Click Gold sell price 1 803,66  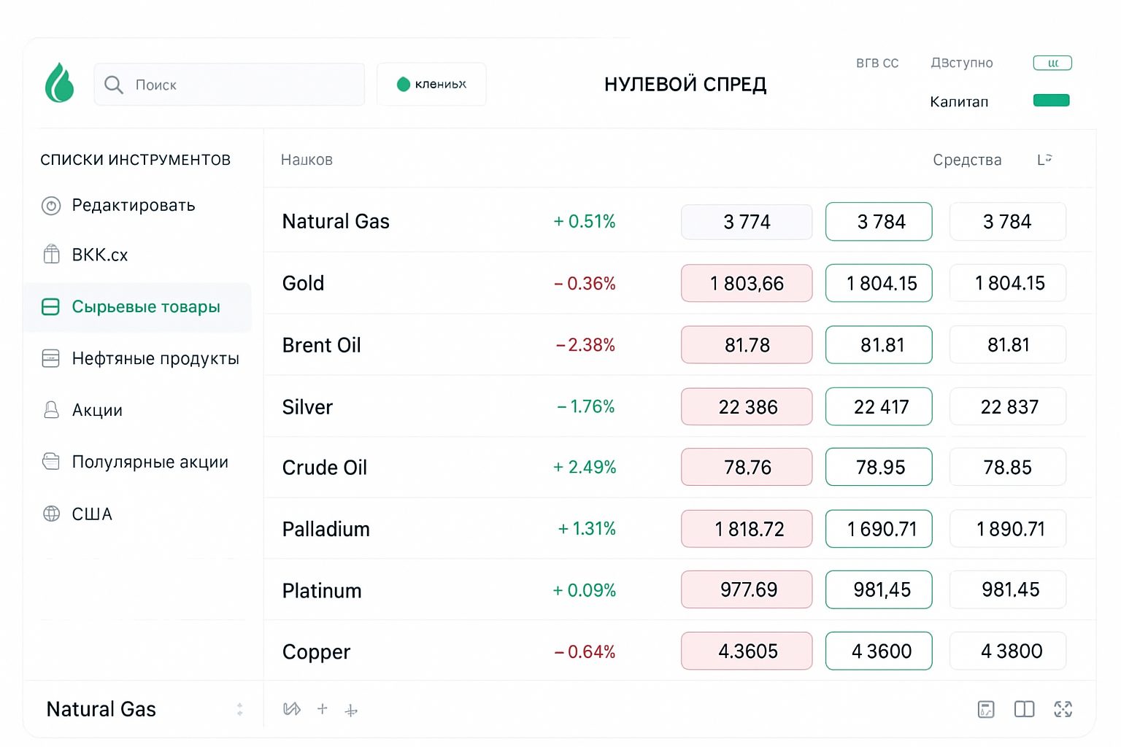pos(746,283)
